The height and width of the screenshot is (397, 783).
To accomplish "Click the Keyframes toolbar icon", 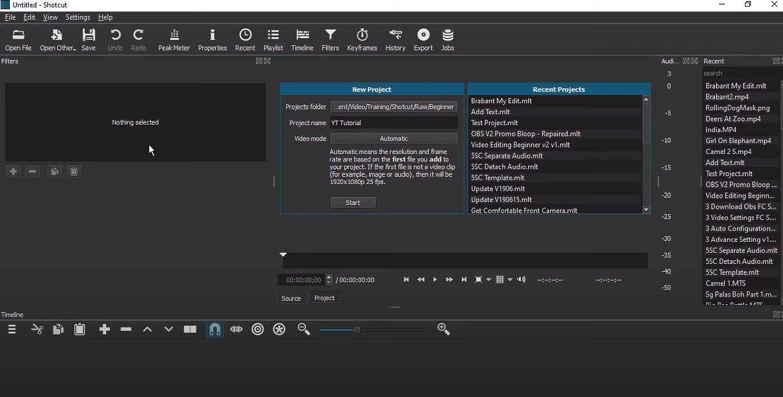I will [362, 40].
